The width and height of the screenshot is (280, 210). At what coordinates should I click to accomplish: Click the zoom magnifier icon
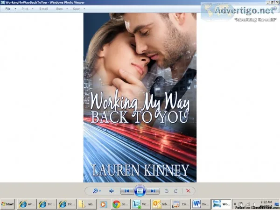click(95, 191)
